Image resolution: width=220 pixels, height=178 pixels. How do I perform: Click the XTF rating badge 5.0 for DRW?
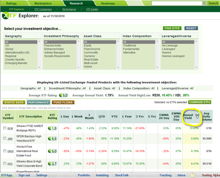52,151
